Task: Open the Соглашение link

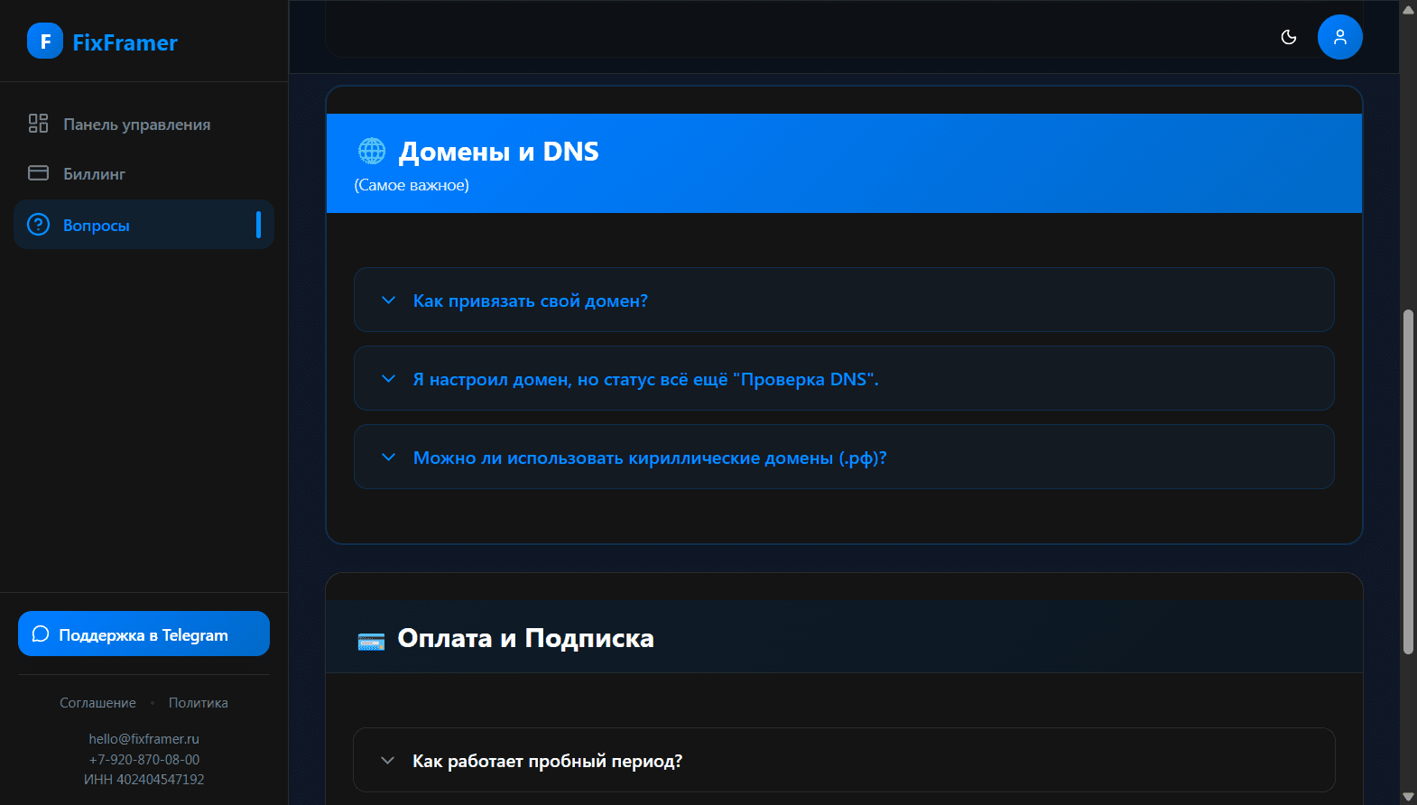Action: point(97,703)
